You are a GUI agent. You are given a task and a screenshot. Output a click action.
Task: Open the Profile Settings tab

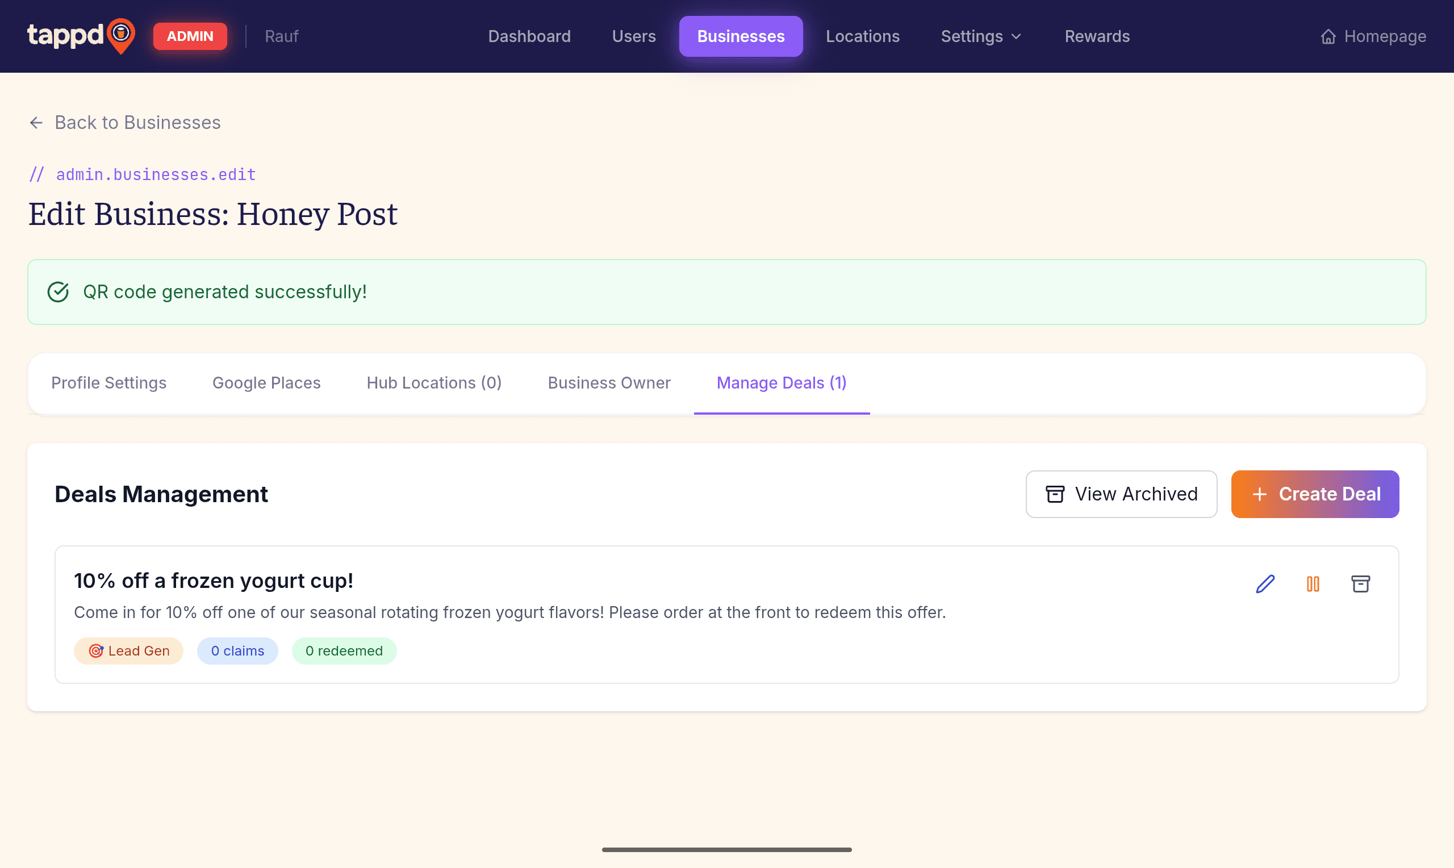click(x=108, y=382)
